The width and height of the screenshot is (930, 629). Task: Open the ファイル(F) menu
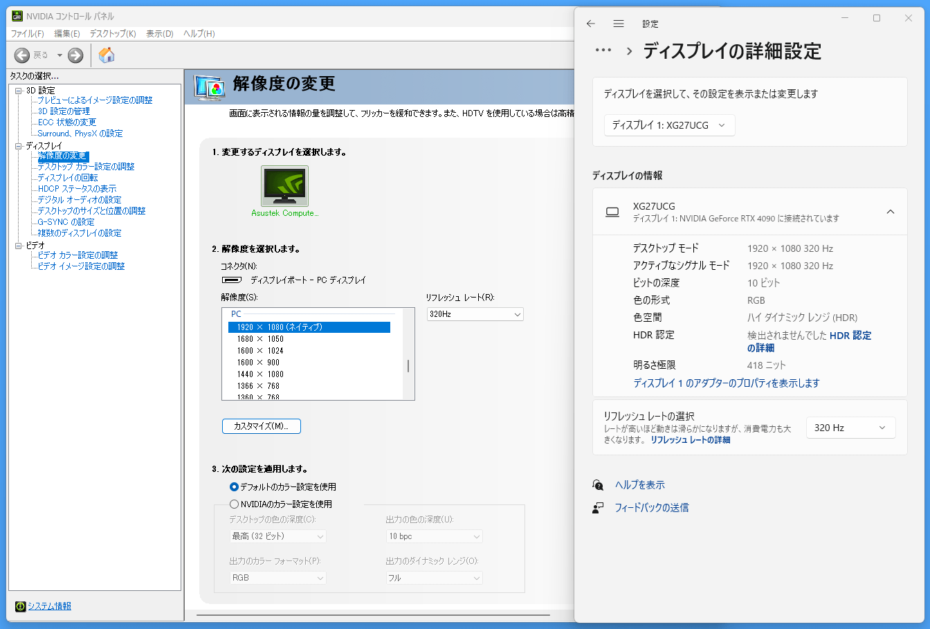28,34
